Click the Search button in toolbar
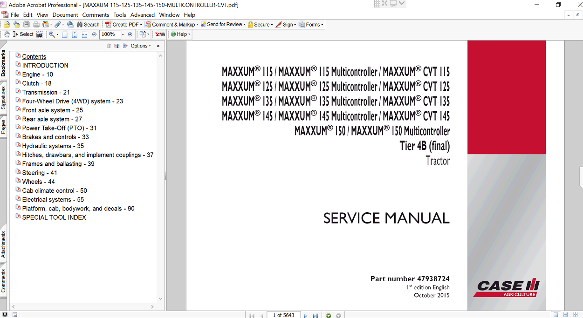Image resolution: width=583 pixels, height=318 pixels. click(x=87, y=25)
